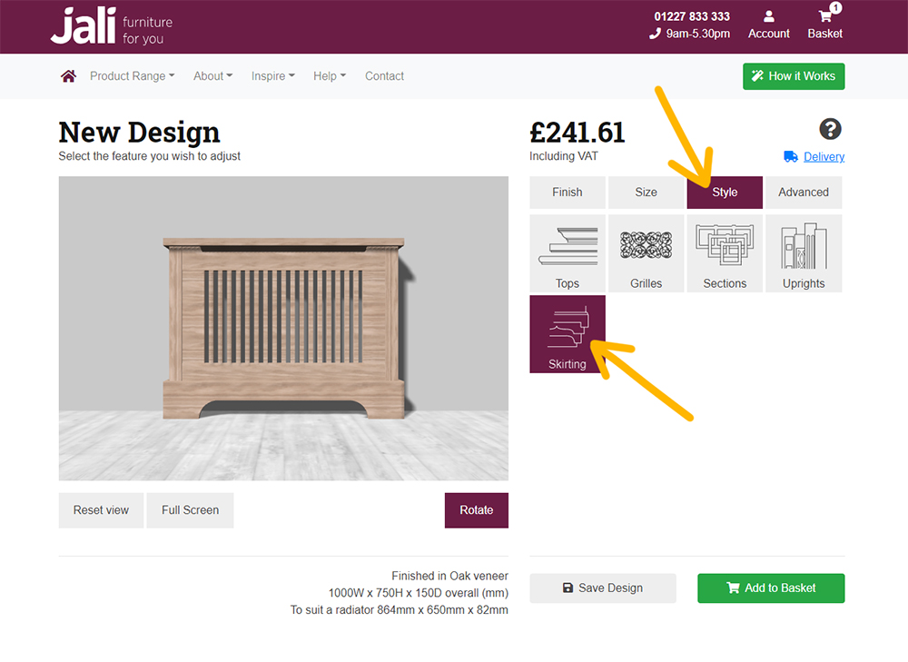Click the Full Screen button
This screenshot has width=908, height=662.
(x=190, y=510)
